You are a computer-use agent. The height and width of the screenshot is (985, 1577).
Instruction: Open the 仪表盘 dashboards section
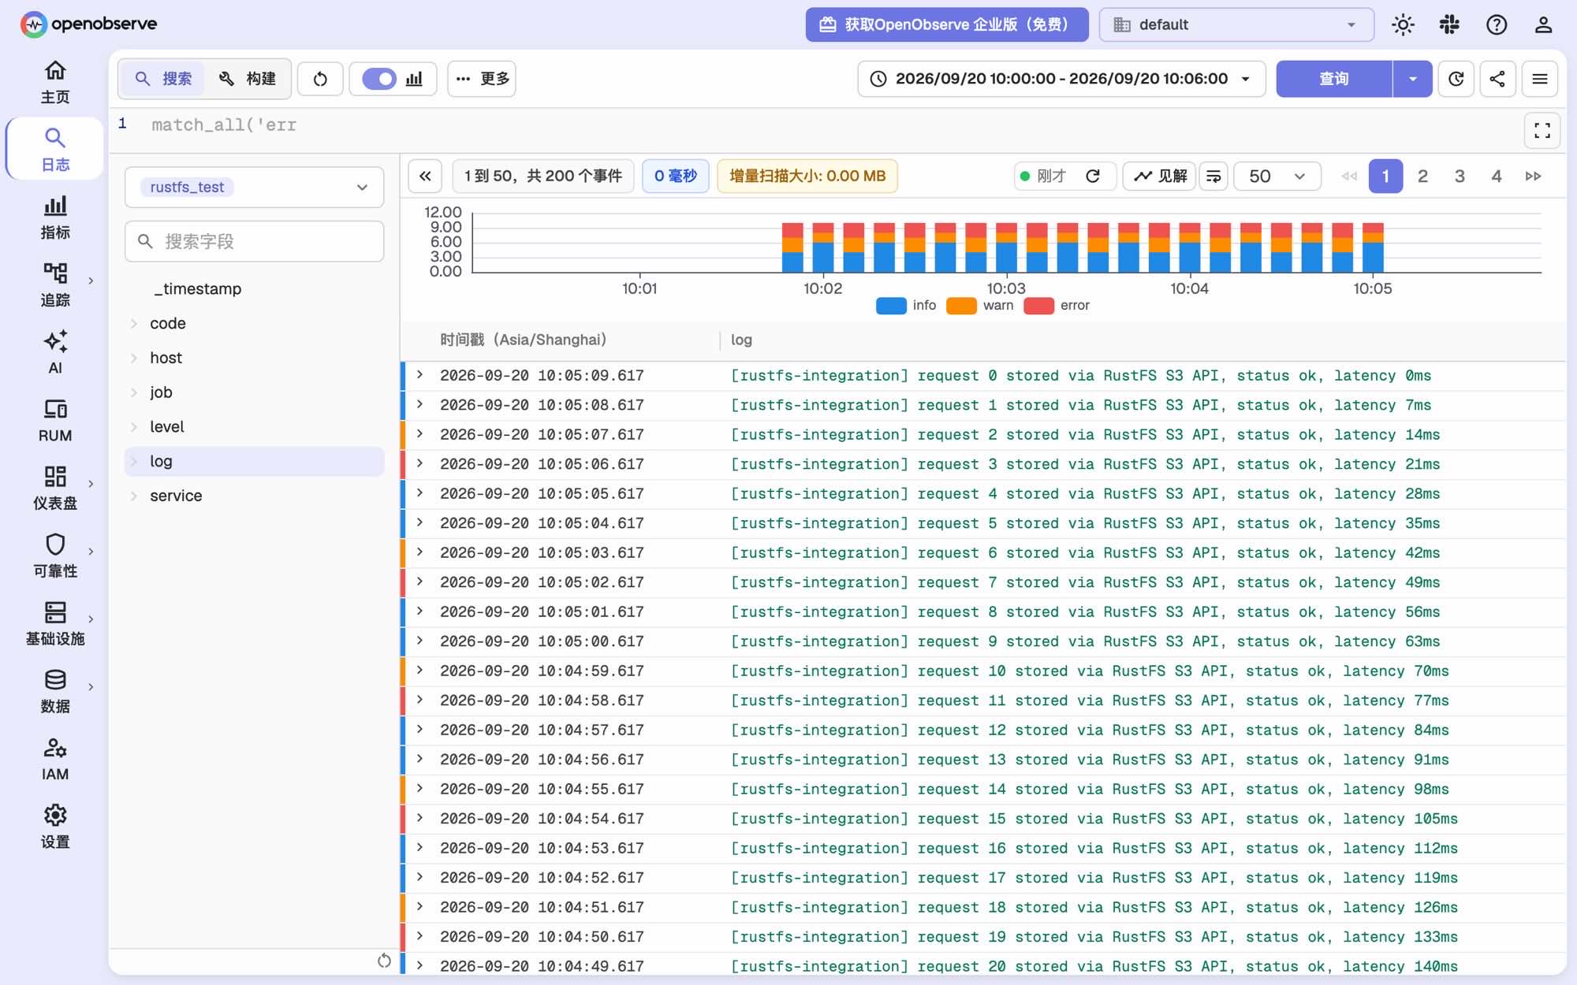55,489
